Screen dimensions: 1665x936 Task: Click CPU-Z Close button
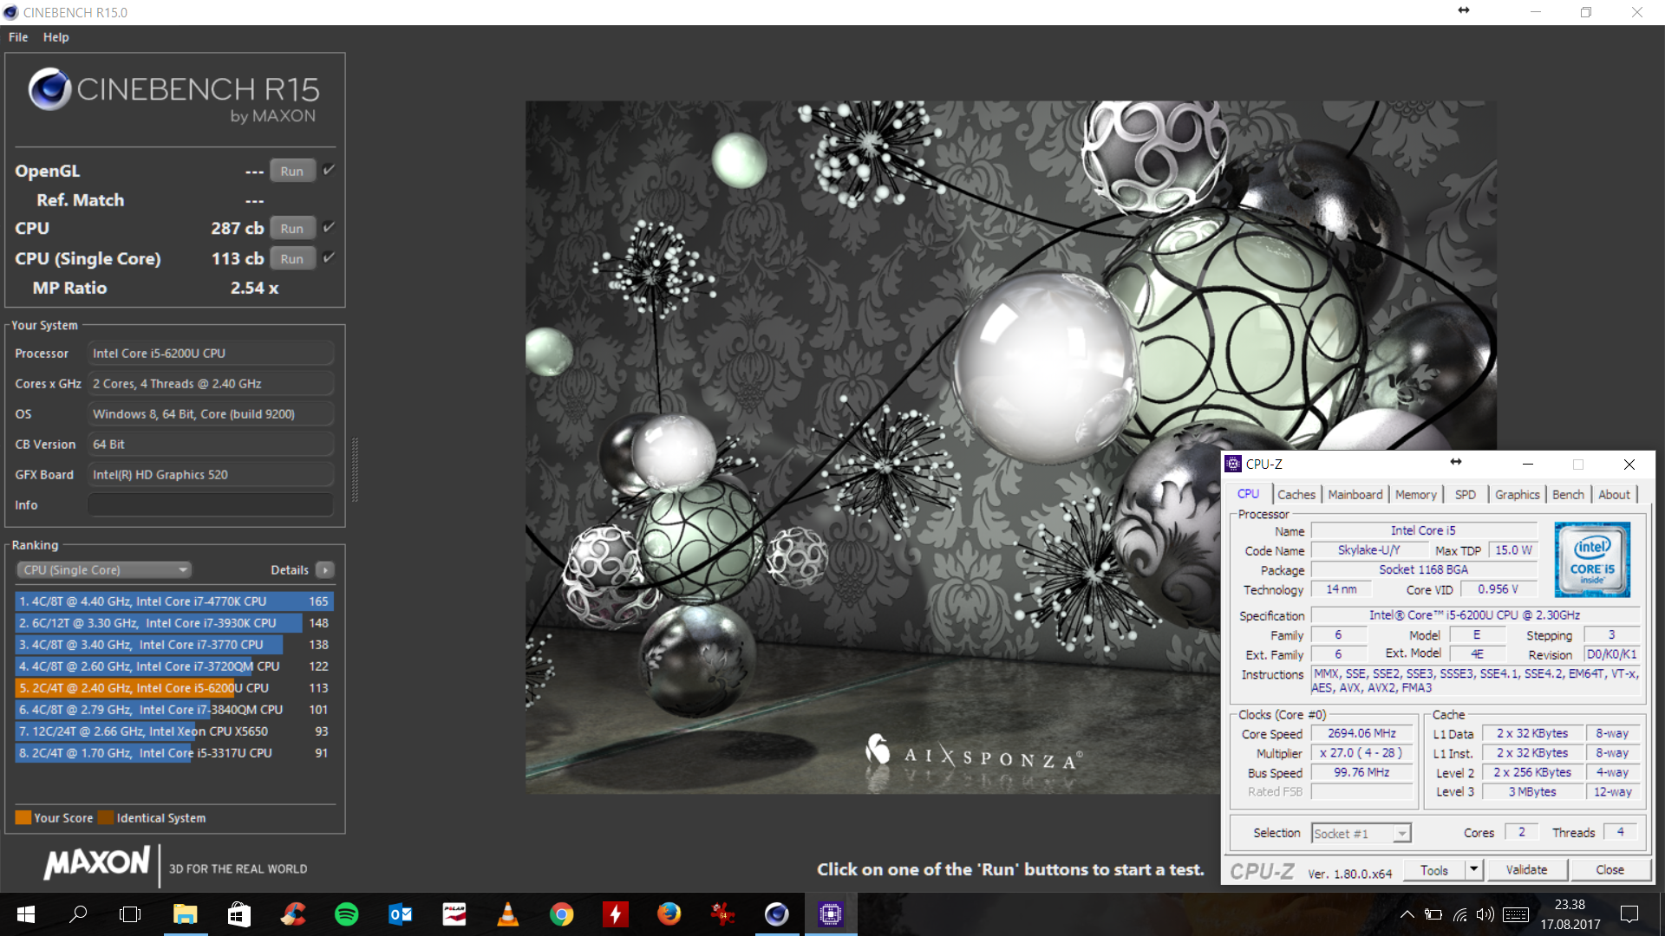pos(1609,870)
